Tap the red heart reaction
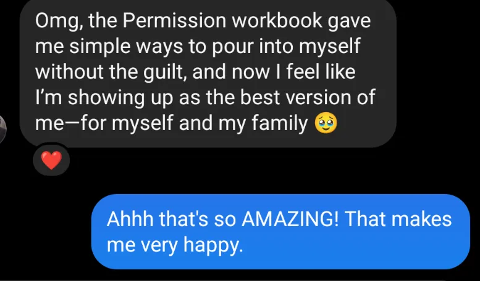This screenshot has height=281, width=480. [51, 160]
